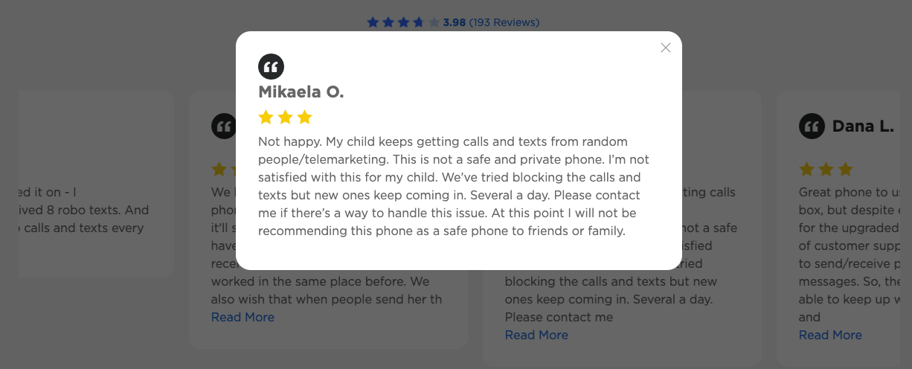
Task: Click the quotation mark icon above Mikaela O.
Action: point(271,67)
